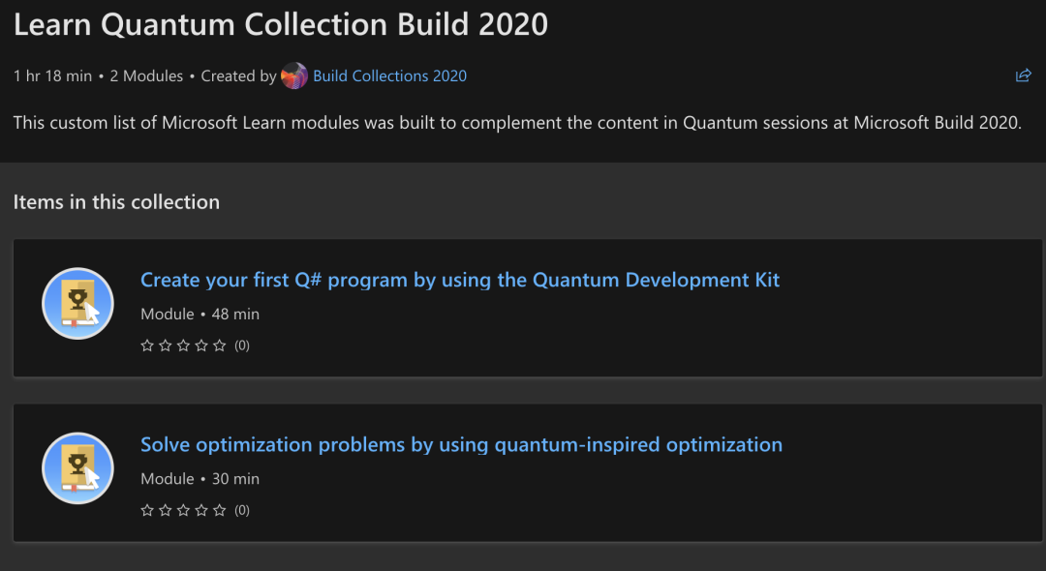
Task: Give the optimization module three stars
Action: (183, 510)
